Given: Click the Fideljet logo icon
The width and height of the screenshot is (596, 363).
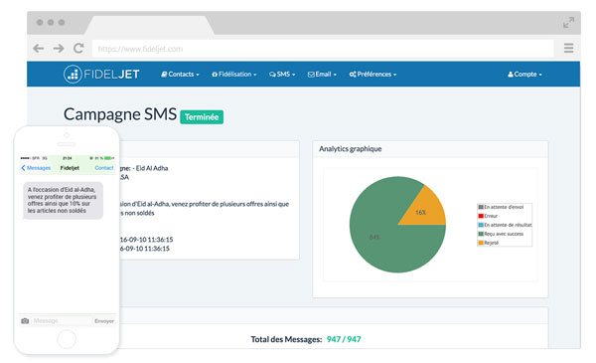Looking at the screenshot, I should click(x=73, y=75).
